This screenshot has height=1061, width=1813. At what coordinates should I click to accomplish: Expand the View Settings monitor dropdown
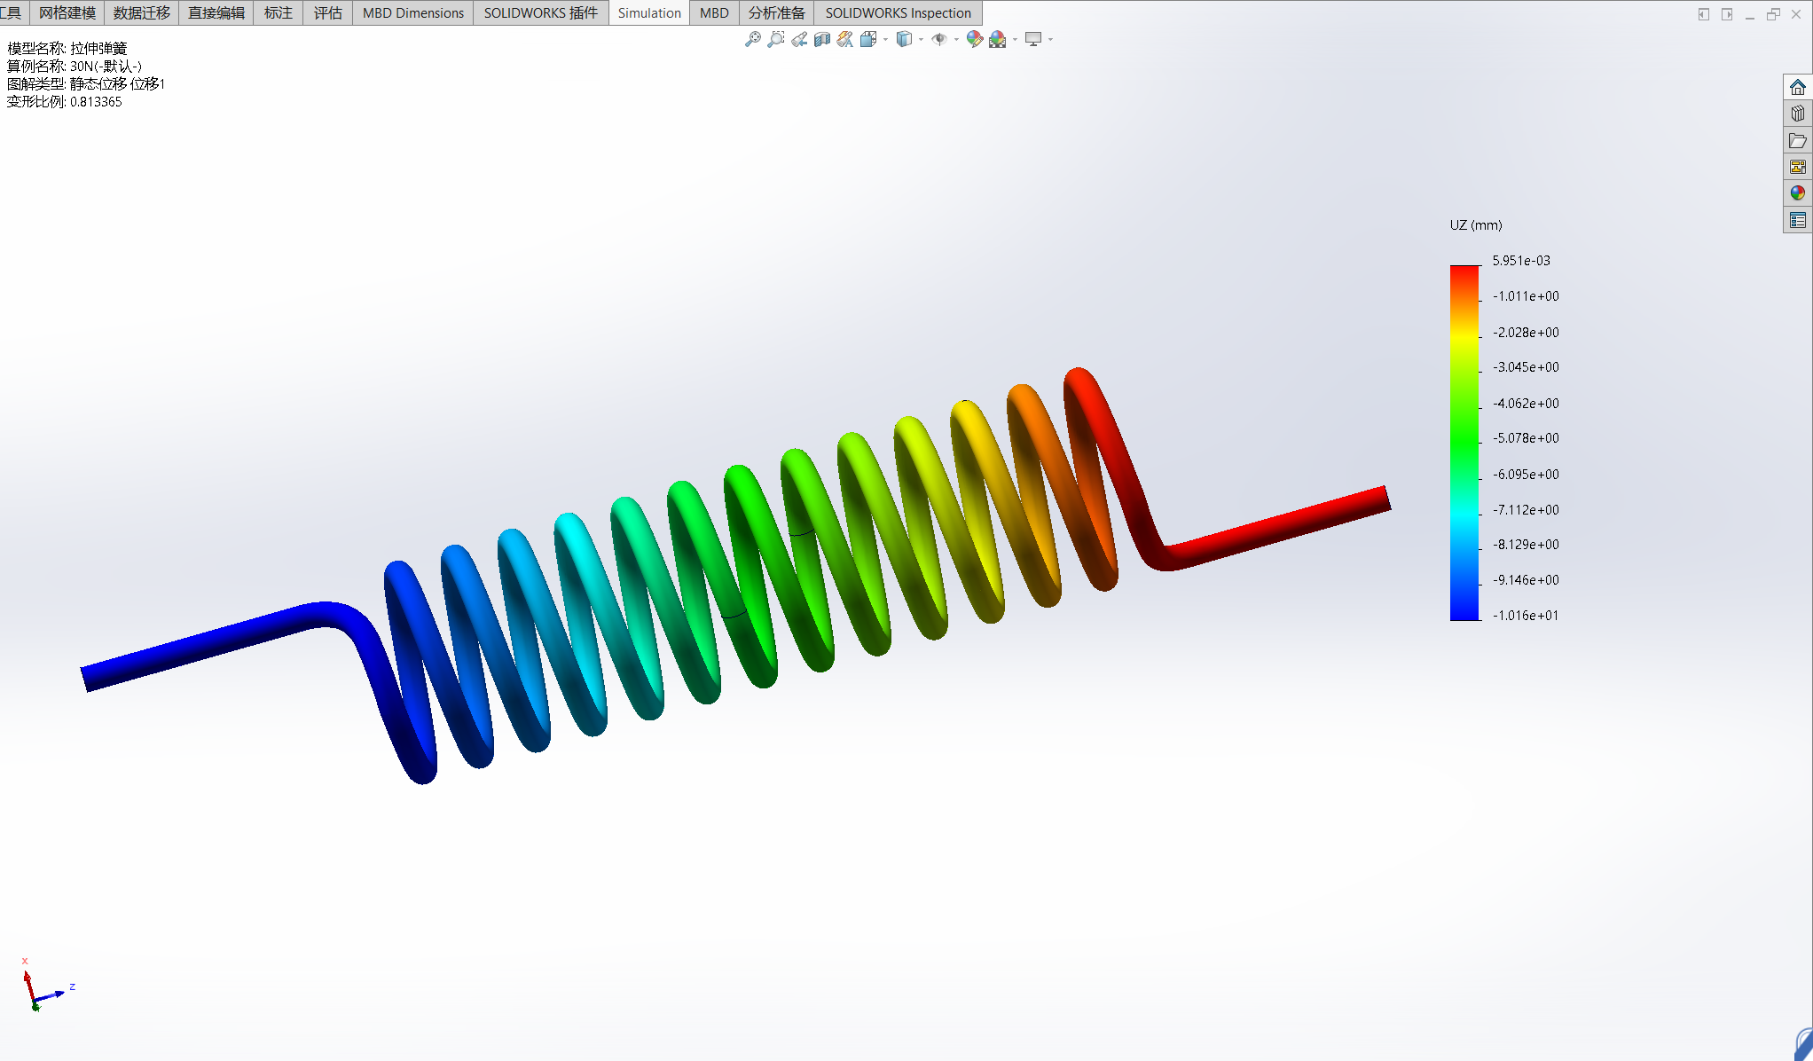coord(1050,39)
